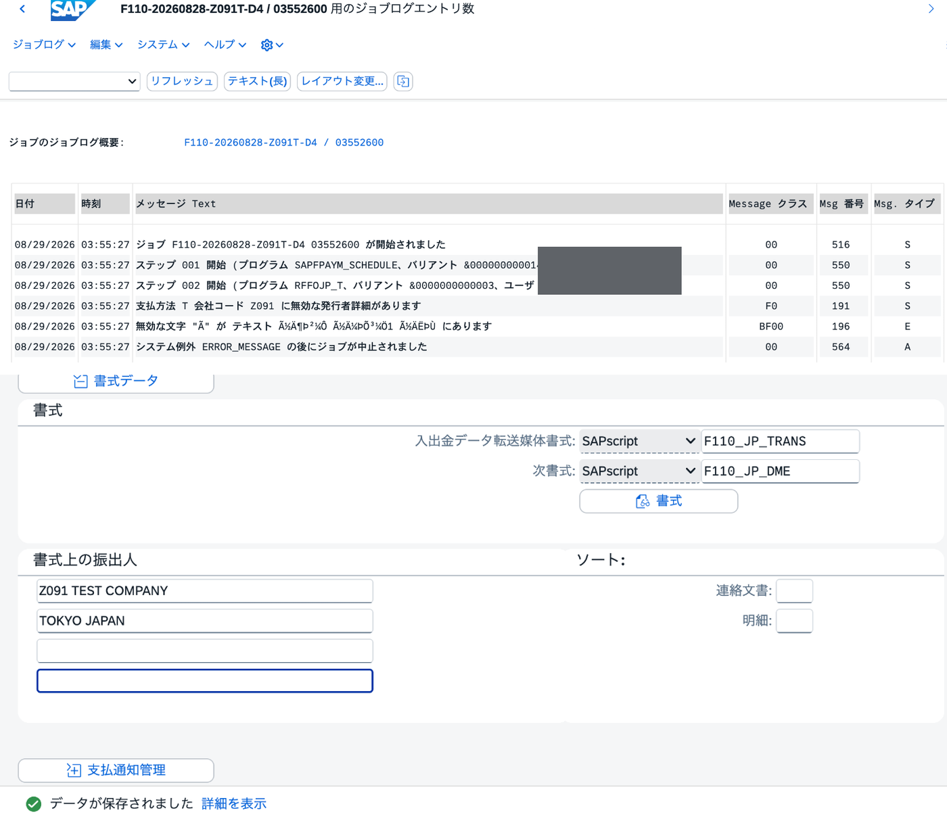Open the 詳細を表示 link
The width and height of the screenshot is (947, 819).
pyautogui.click(x=234, y=803)
